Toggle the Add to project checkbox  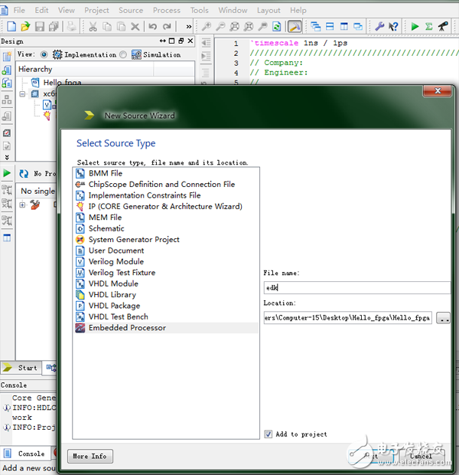(268, 434)
